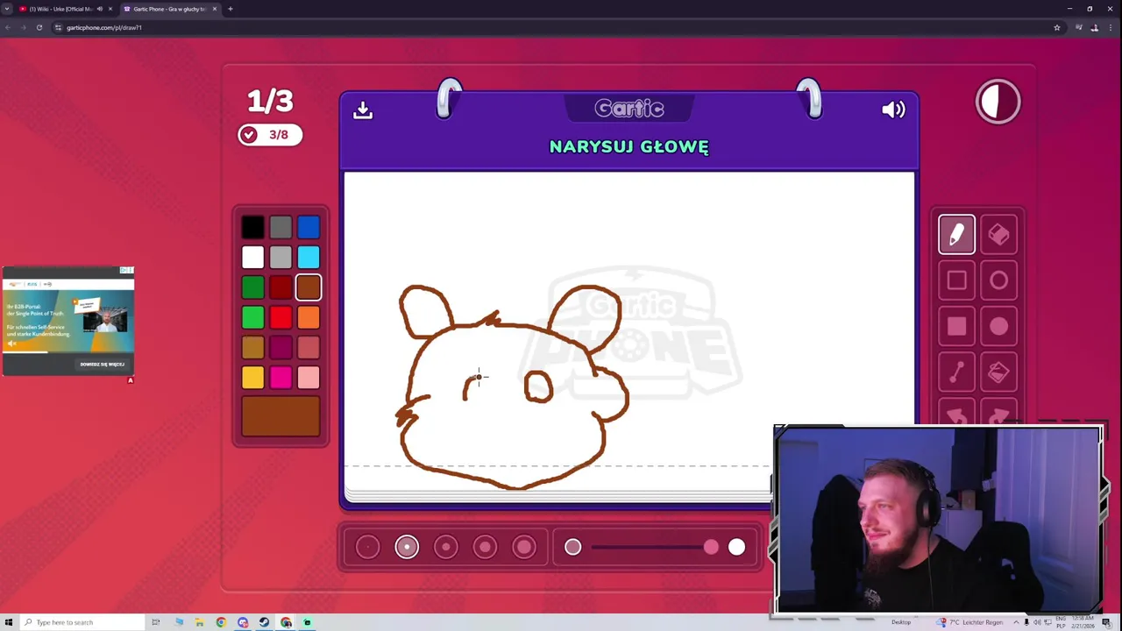Pick the orange color swatch
Image resolution: width=1122 pixels, height=631 pixels.
click(x=309, y=317)
